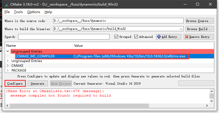This screenshot has height=113, width=219.
Task: Open the Tools menu
Action: point(18,12)
